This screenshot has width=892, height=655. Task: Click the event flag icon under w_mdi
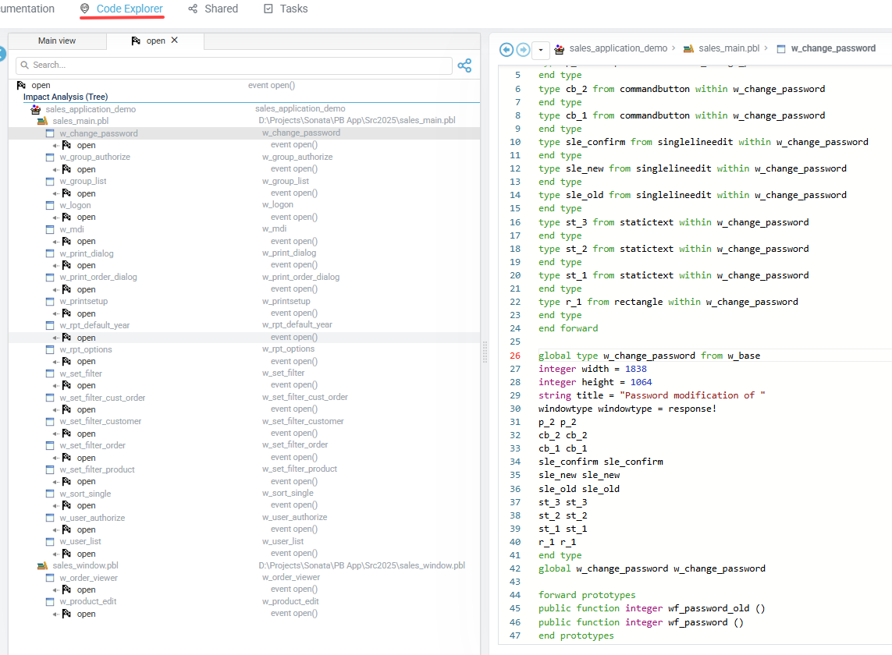(66, 241)
